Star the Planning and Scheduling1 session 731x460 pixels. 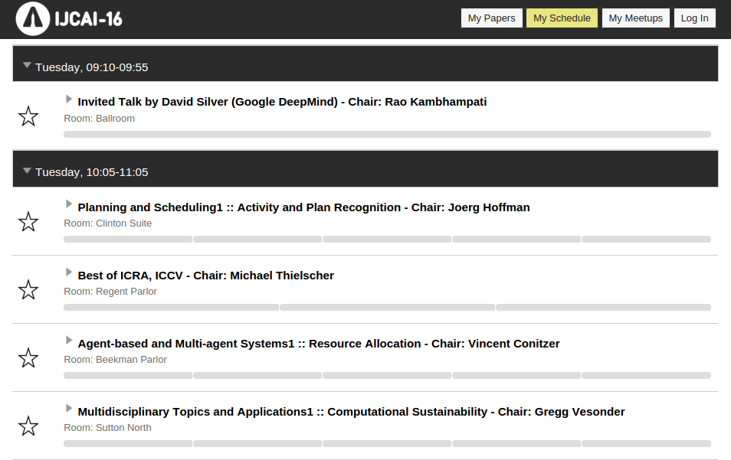pos(28,222)
